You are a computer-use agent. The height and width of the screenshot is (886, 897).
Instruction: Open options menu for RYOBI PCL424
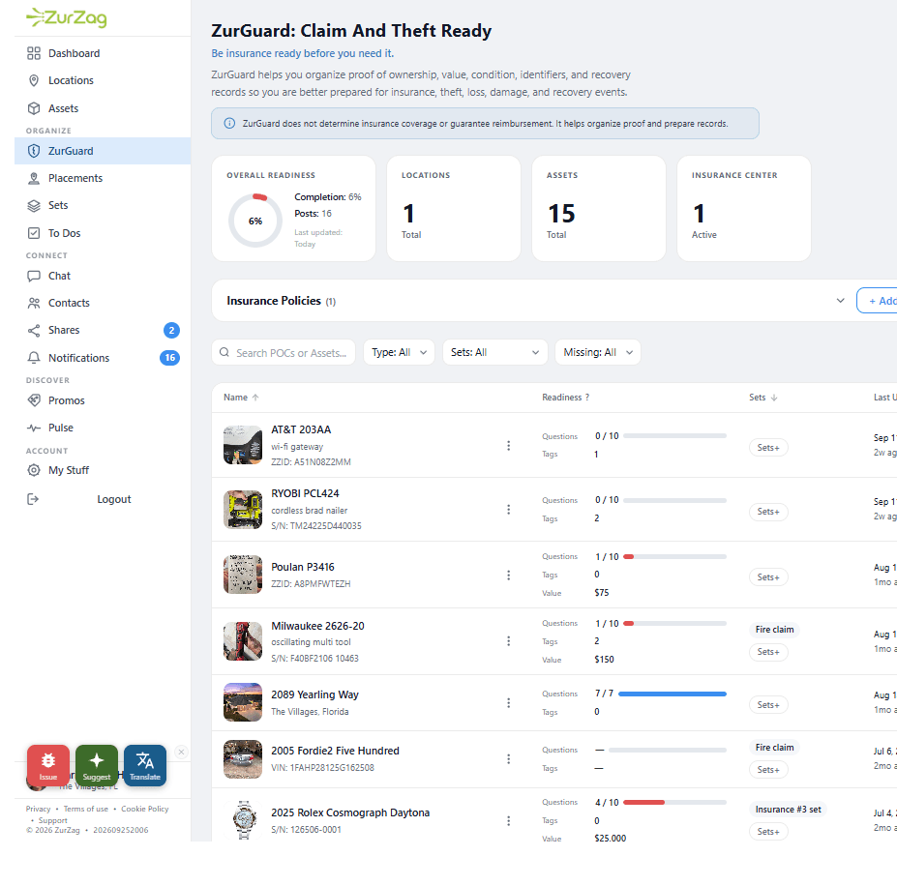point(509,510)
